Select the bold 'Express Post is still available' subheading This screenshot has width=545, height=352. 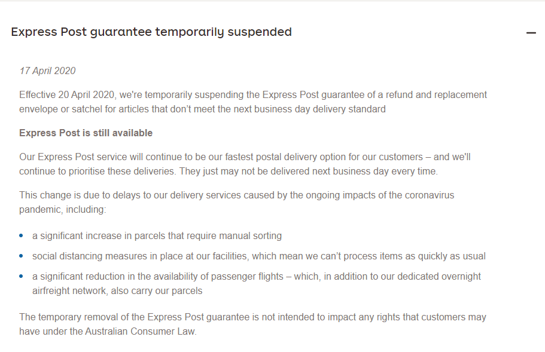[x=86, y=133]
